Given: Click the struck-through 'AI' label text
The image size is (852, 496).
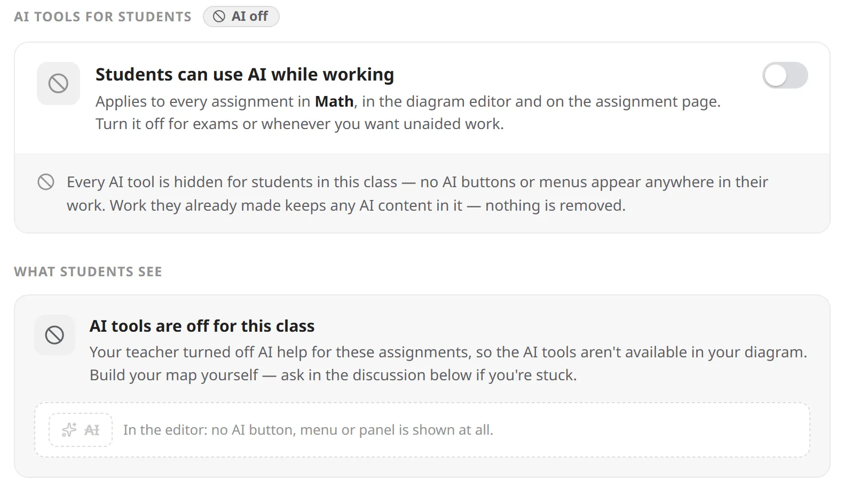Looking at the screenshot, I should [x=92, y=430].
